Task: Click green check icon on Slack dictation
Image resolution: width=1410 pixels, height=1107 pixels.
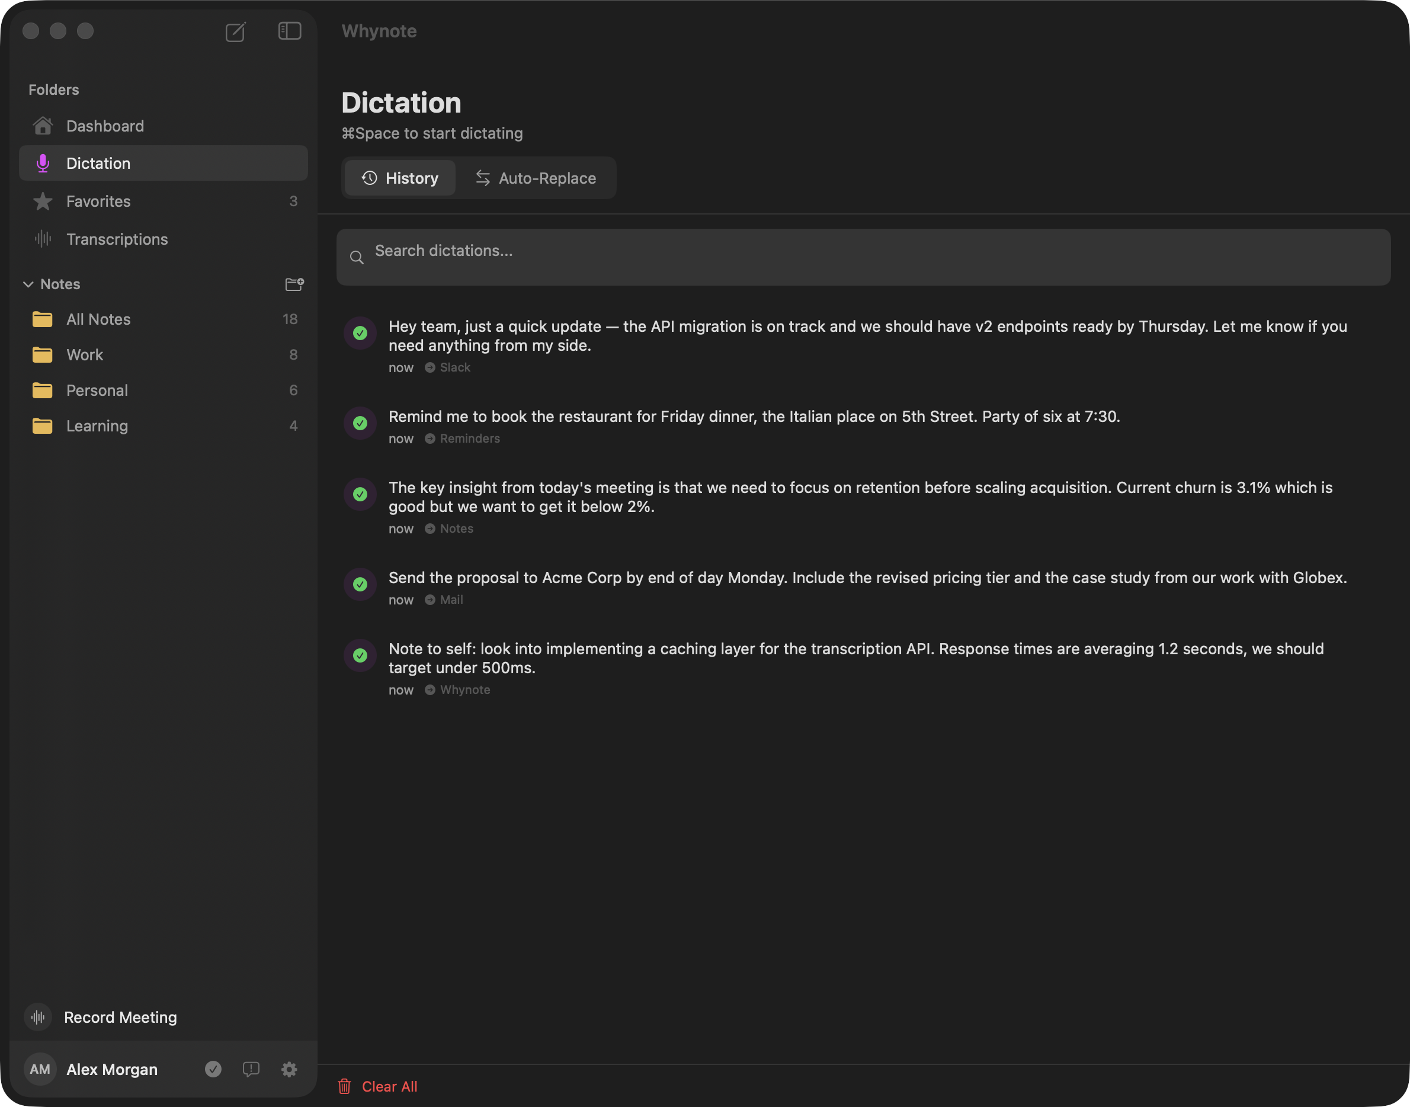Action: coord(360,333)
